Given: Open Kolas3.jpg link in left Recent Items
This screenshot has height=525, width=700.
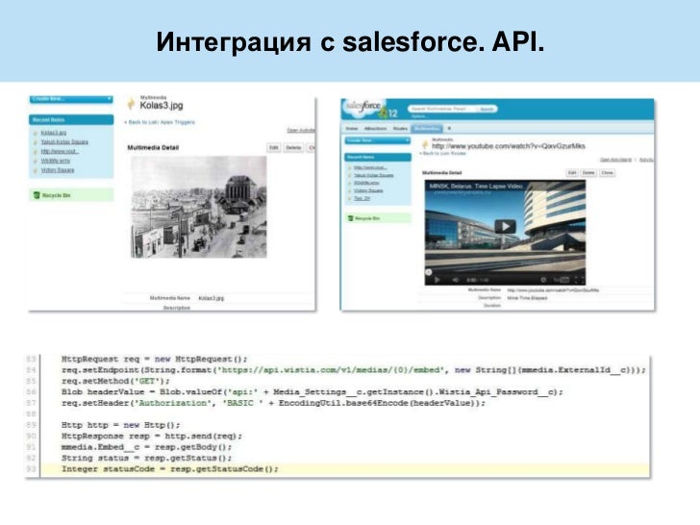Looking at the screenshot, I should (x=54, y=133).
